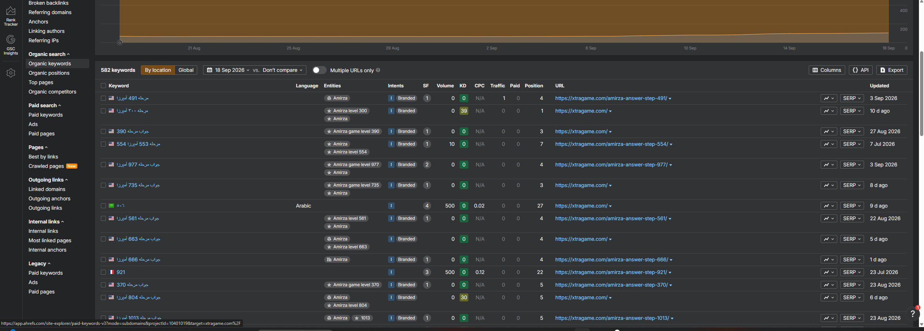Check the row with amirza-answer-step-561 URL

click(103, 218)
